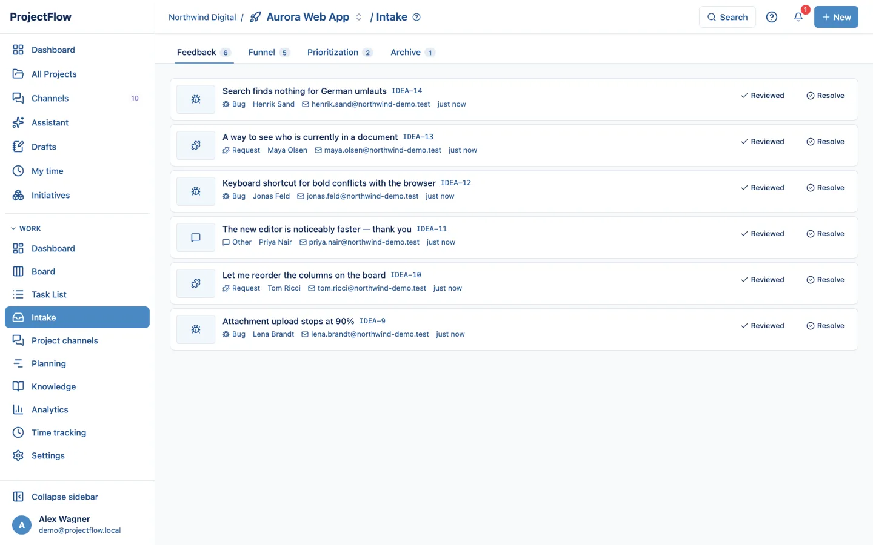Viewport: 873px width, 545px height.
Task: Open Time tracking in the sidebar
Action: click(x=77, y=432)
